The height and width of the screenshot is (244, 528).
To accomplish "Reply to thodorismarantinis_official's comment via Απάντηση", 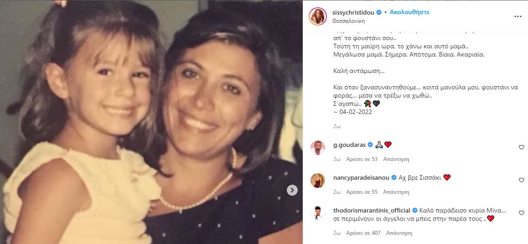I will click(399, 233).
